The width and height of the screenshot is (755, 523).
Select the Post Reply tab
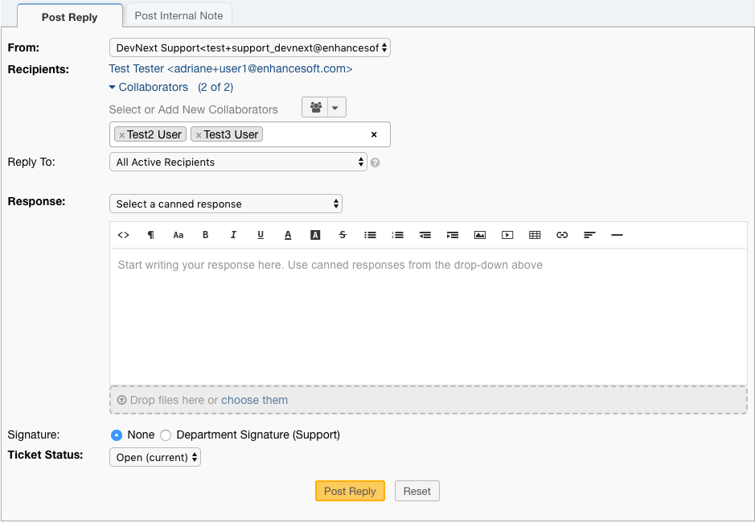coord(69,16)
